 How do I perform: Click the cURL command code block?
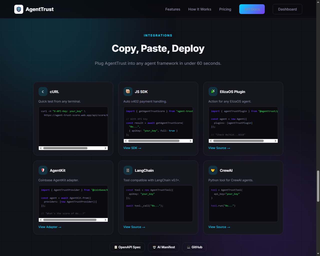pyautogui.click(x=73, y=128)
